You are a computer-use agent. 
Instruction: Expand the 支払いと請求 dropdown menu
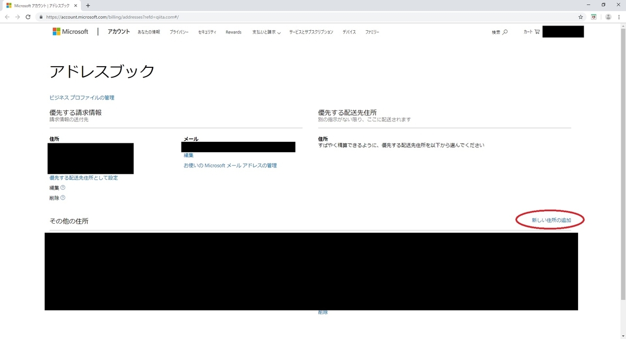click(x=266, y=31)
